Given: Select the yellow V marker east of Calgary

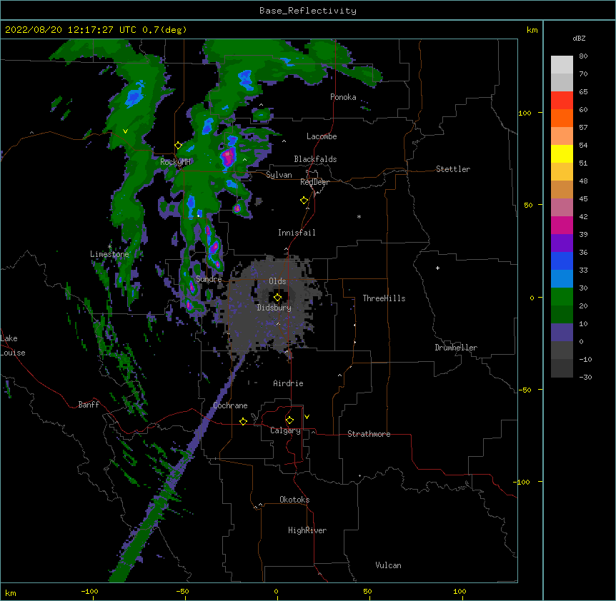Looking at the screenshot, I should pyautogui.click(x=307, y=417).
